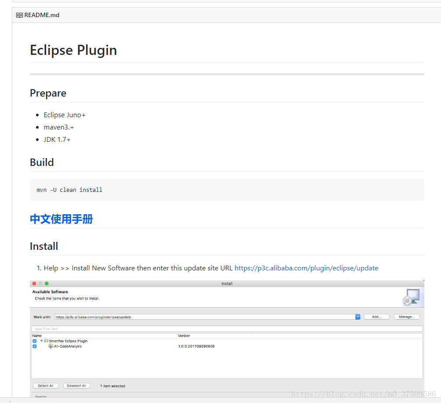Click the green dot in Install window

(x=47, y=284)
